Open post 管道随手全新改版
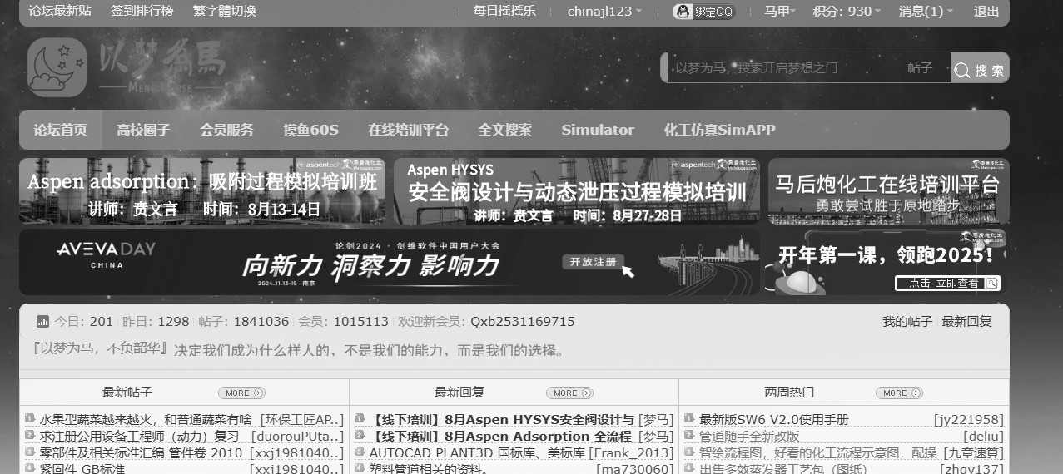The height and width of the screenshot is (474, 1063). click(x=749, y=437)
